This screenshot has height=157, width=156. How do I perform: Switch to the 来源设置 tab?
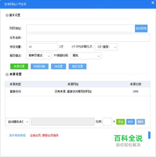point(19,66)
